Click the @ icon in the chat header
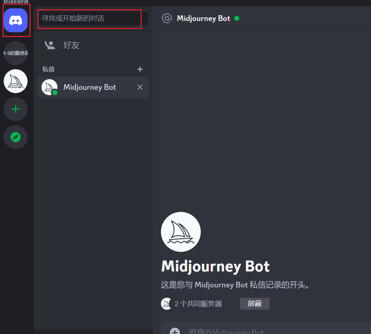This screenshot has height=334, width=371. (x=167, y=18)
